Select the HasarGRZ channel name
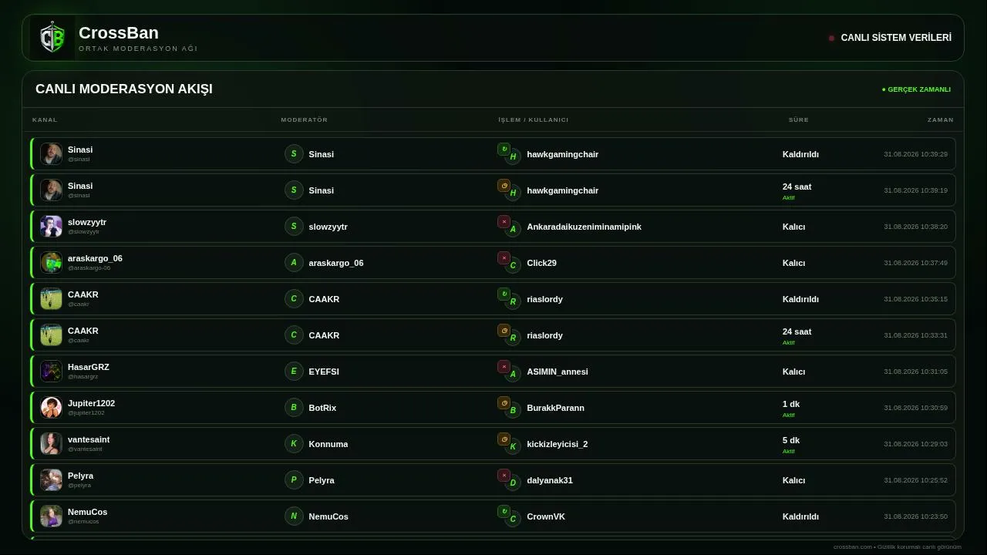 click(x=88, y=367)
